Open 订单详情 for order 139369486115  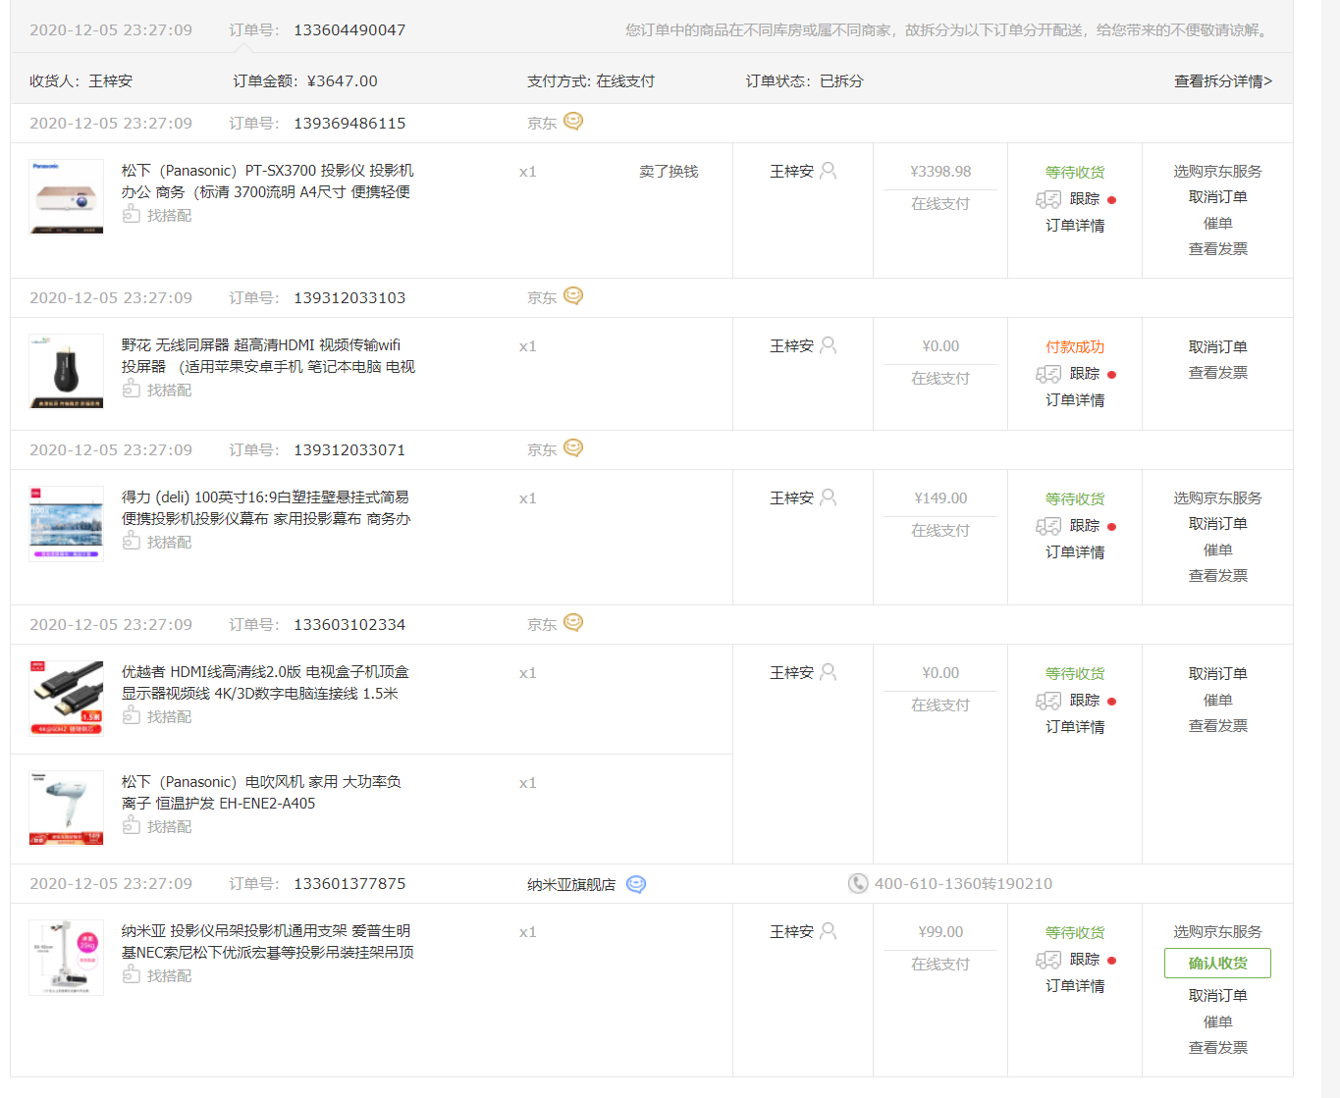point(1075,226)
